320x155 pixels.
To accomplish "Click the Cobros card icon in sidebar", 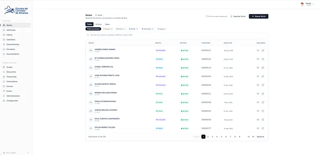I will 4,35.
